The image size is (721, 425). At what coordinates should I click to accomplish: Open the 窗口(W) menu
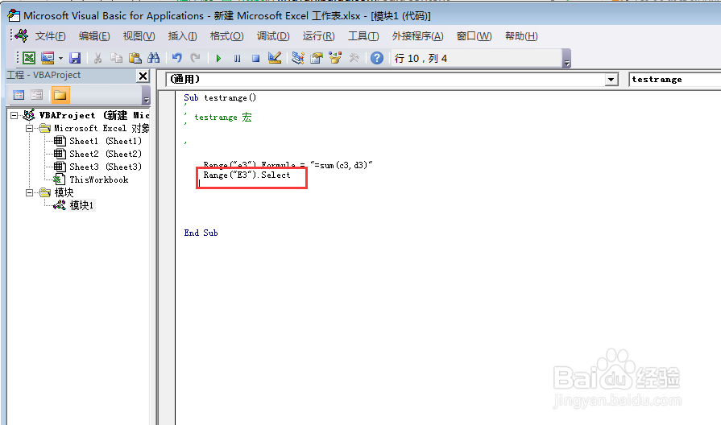tap(474, 36)
